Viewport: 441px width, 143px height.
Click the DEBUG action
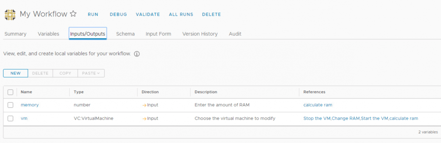pos(118,15)
